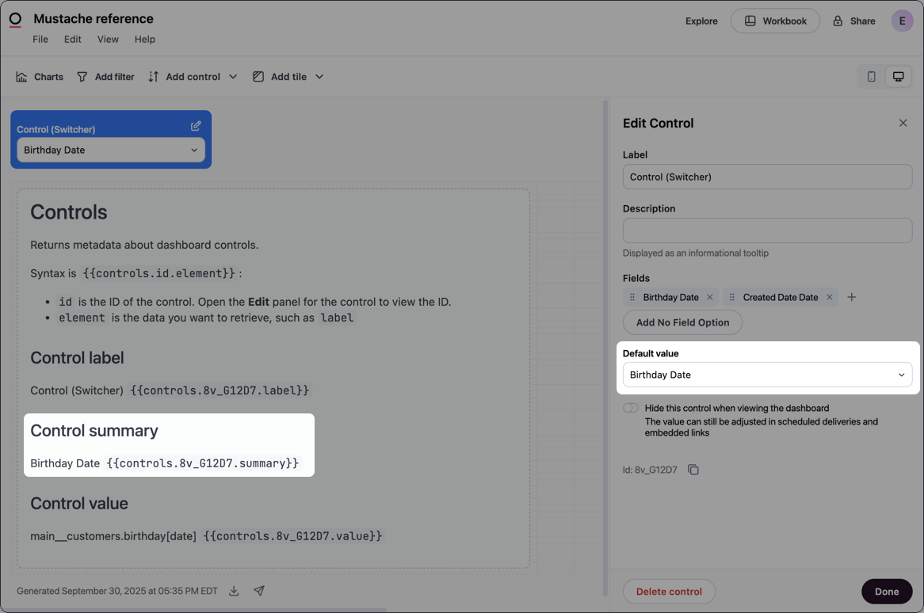This screenshot has height=613, width=924.
Task: Click the download icon near the timestamp
Action: click(233, 591)
